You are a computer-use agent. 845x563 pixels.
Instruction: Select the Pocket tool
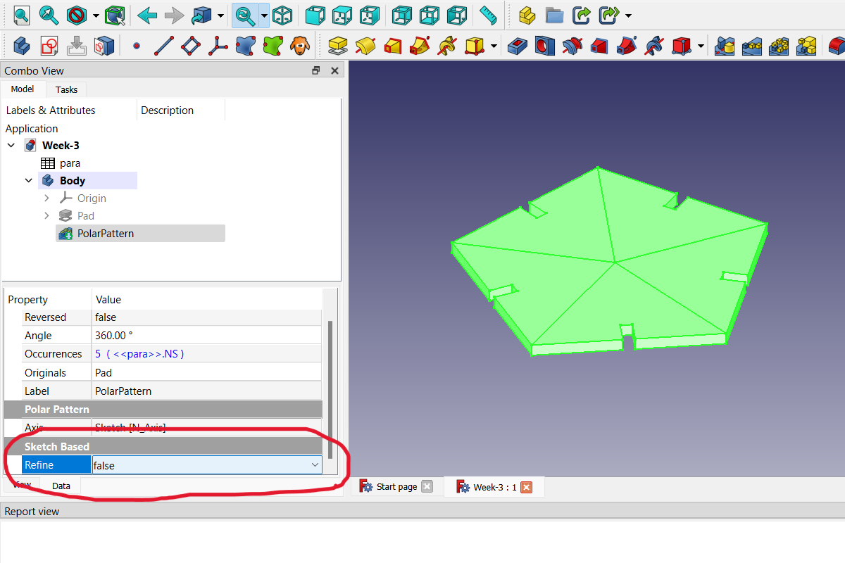(518, 46)
